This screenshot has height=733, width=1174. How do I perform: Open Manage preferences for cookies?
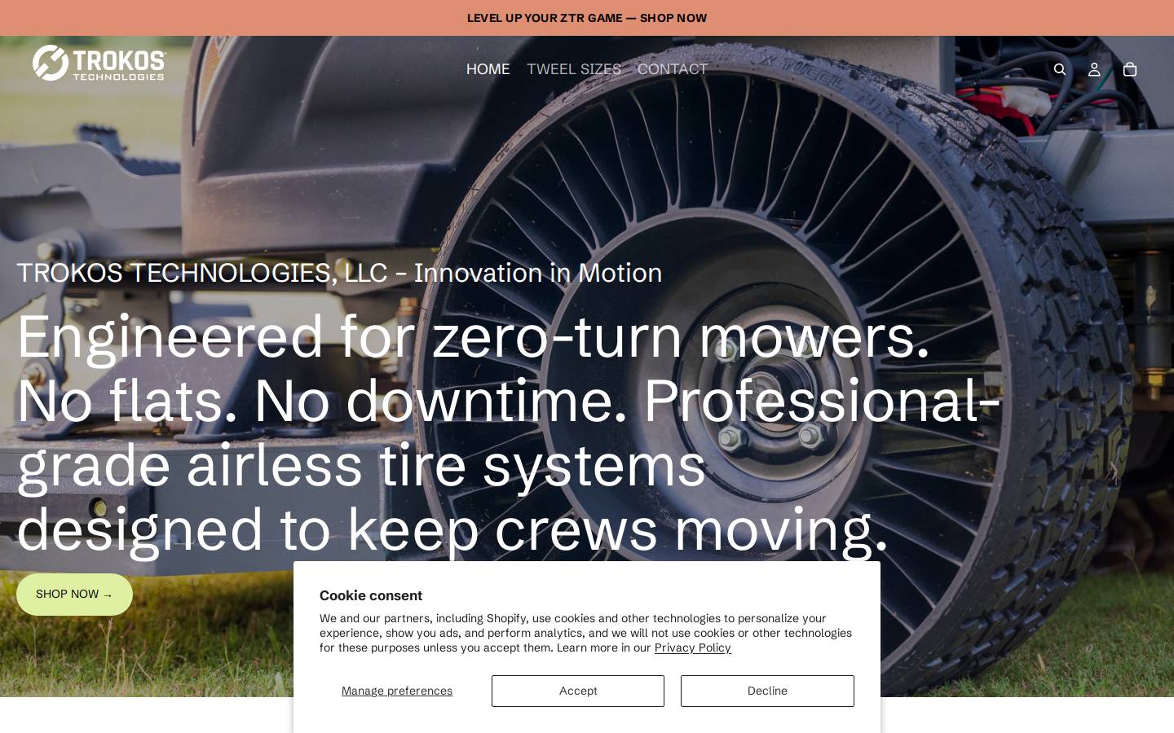coord(397,691)
